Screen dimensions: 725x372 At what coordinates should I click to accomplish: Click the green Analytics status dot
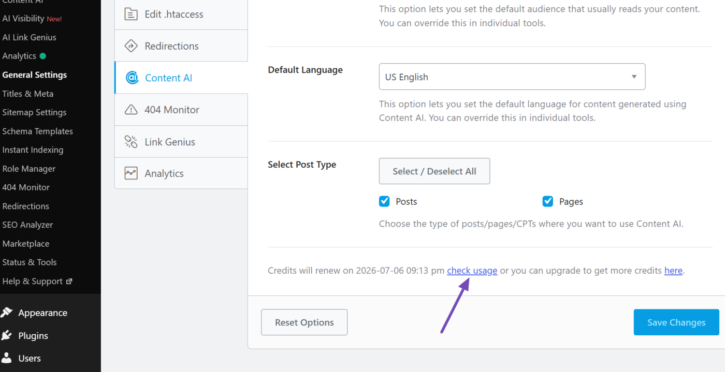43,56
